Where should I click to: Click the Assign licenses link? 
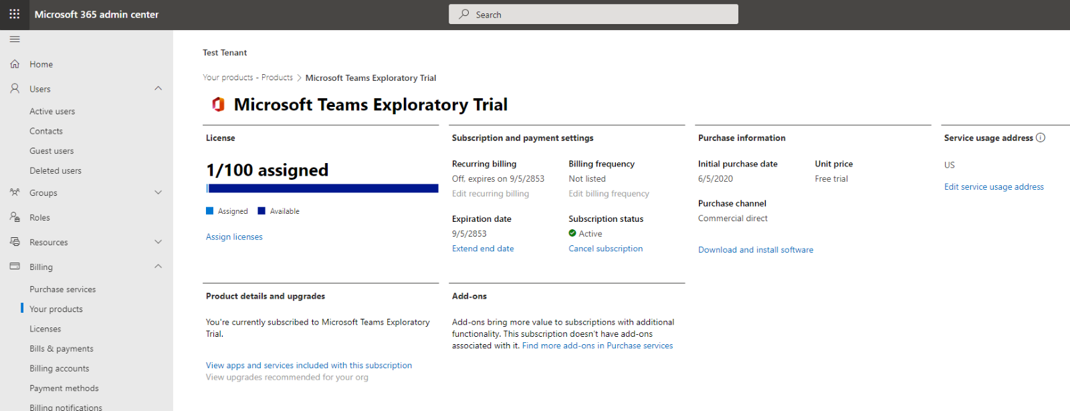(x=234, y=237)
